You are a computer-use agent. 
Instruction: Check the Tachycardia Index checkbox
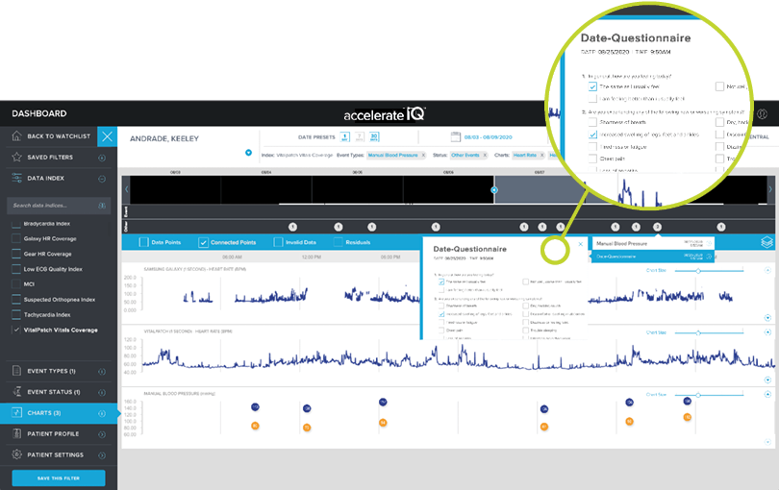pos(16,315)
